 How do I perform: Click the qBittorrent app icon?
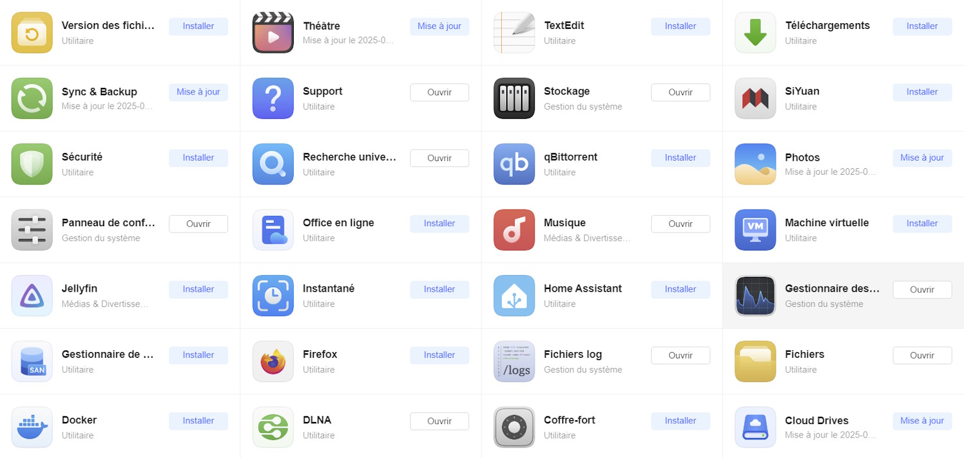click(x=514, y=164)
